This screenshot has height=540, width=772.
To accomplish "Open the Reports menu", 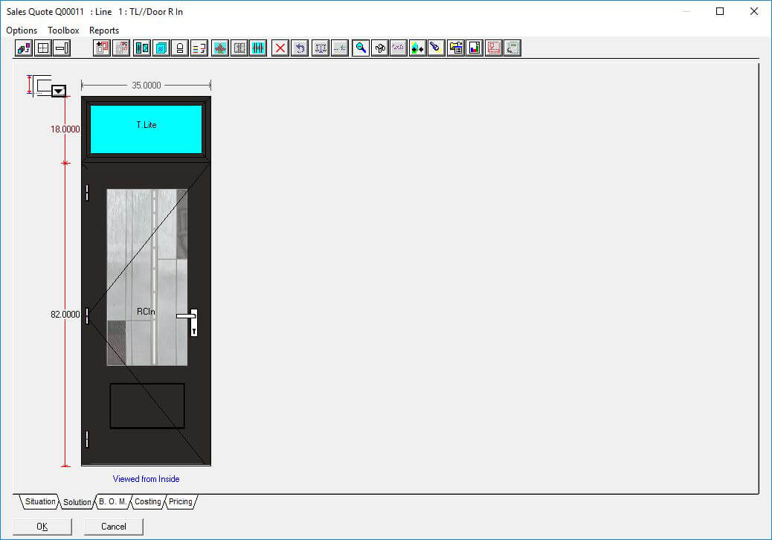I will click(104, 30).
